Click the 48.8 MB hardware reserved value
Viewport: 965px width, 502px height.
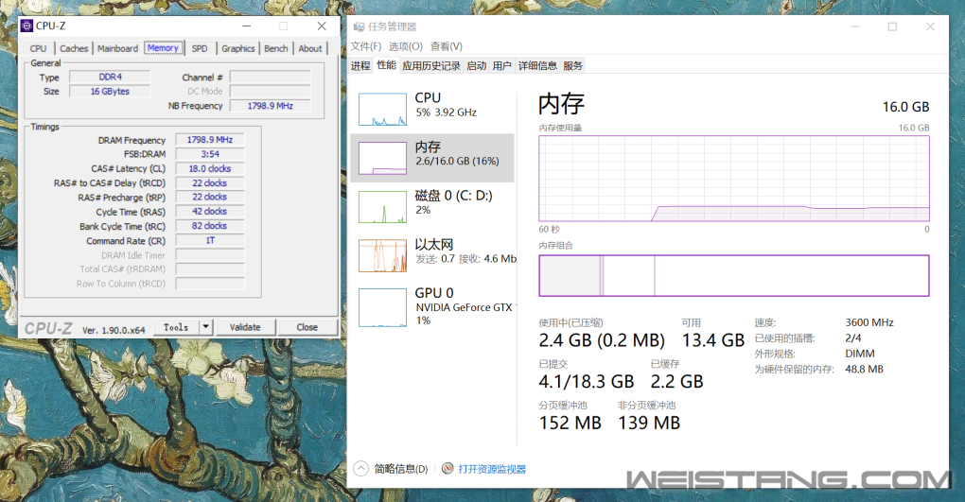pos(864,369)
